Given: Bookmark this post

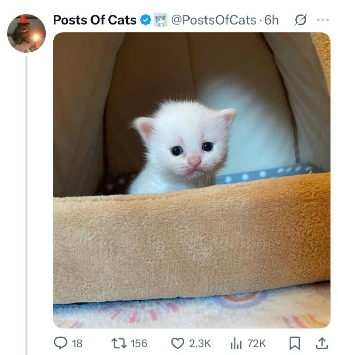Looking at the screenshot, I should 295,343.
